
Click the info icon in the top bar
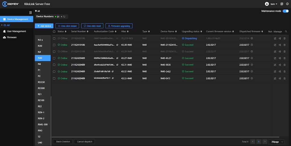coord(287,4)
